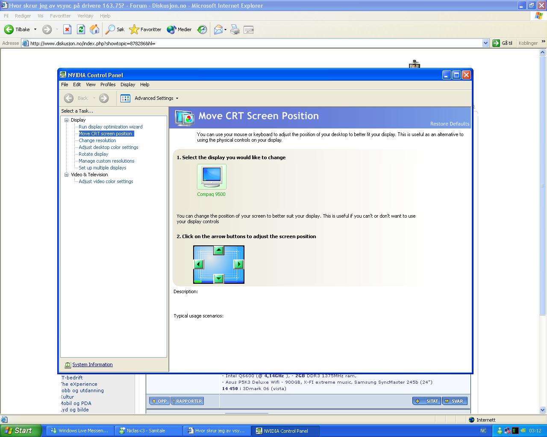This screenshot has width=547, height=437.
Task: Click the NVIDIA Forward arrow button
Action: pos(104,98)
